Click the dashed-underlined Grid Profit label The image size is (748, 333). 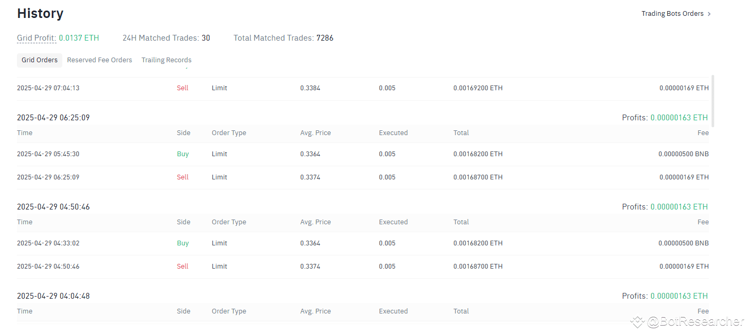click(x=36, y=38)
